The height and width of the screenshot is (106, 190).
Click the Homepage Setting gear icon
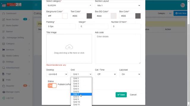point(4,38)
